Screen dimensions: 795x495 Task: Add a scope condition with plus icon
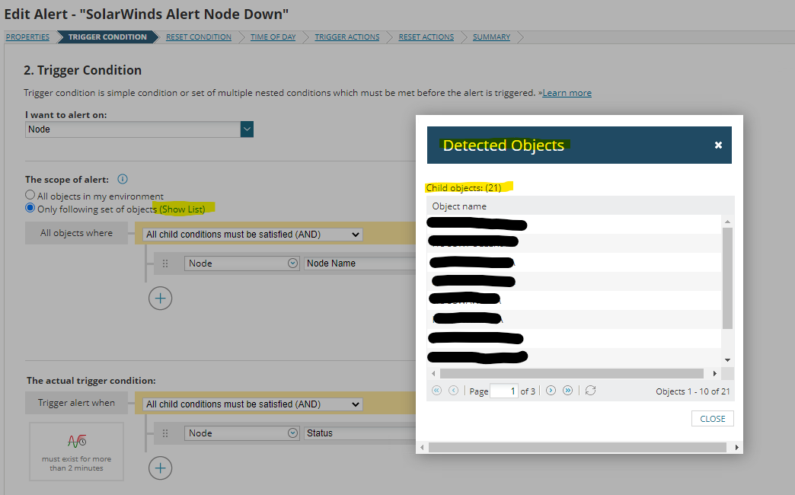pyautogui.click(x=160, y=299)
